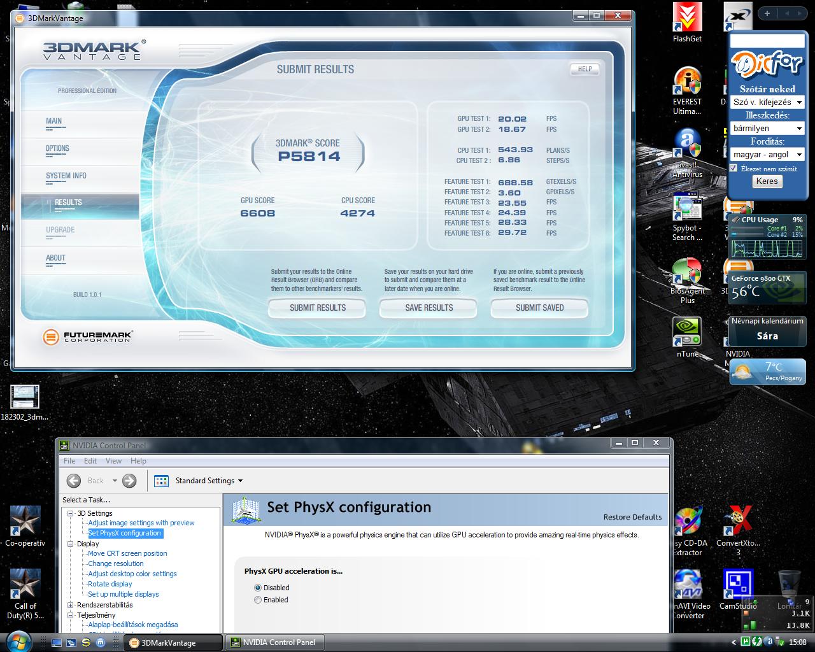Open Set up multiple displays
This screenshot has width=815, height=652.
coord(124,594)
